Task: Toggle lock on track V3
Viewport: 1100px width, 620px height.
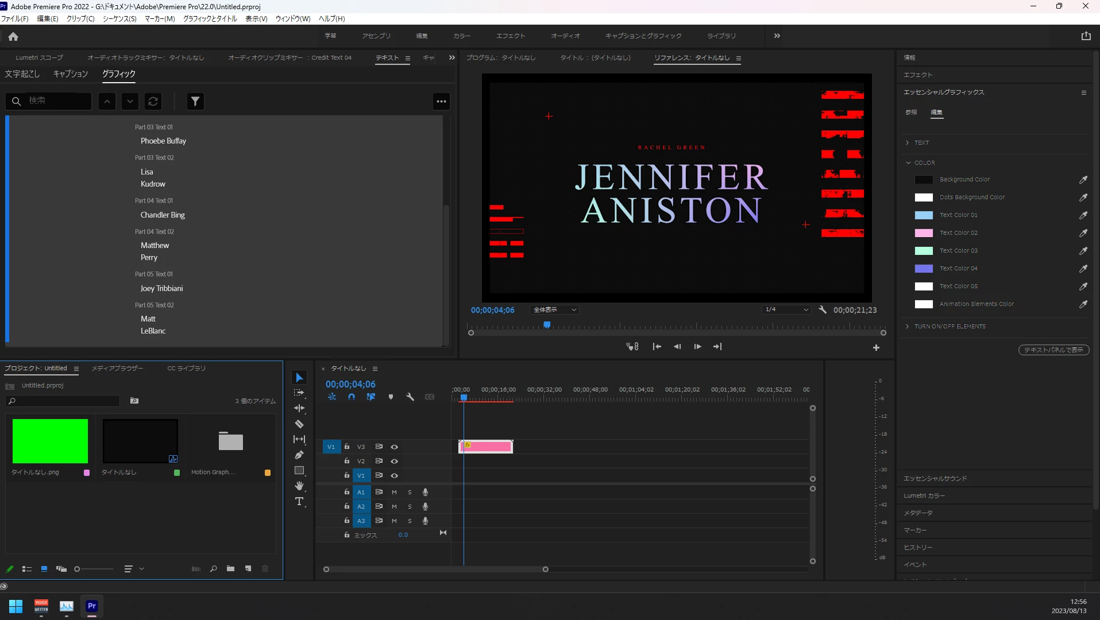Action: click(x=346, y=447)
